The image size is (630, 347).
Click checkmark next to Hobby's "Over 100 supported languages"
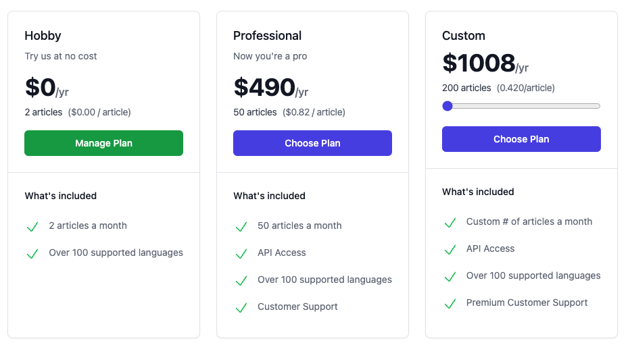tap(32, 254)
